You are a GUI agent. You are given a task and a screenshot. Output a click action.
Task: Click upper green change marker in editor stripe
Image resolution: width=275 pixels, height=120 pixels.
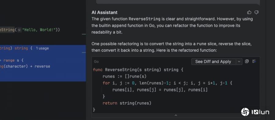(84, 34)
